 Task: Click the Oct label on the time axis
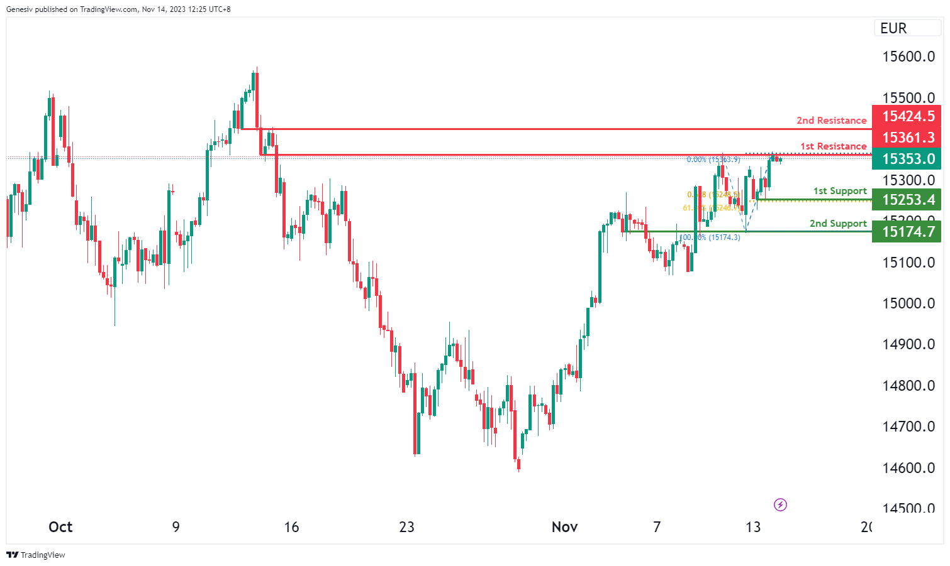[60, 527]
